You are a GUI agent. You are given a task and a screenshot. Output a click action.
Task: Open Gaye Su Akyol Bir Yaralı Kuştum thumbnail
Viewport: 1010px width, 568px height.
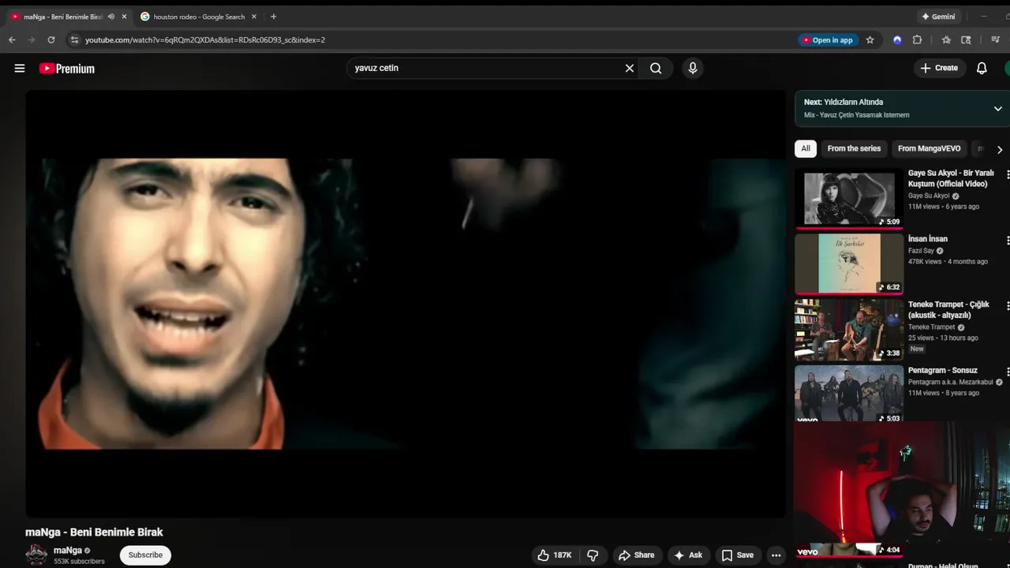(x=849, y=198)
